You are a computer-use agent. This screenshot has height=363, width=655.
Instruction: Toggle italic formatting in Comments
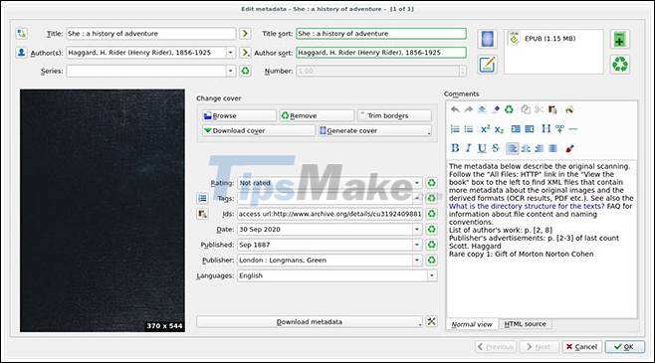(x=468, y=148)
